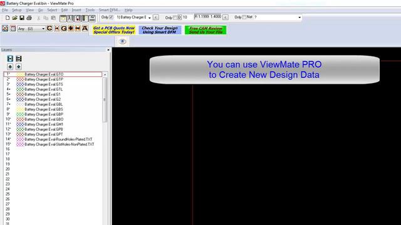The image size is (401, 225).
Task: Click the '<' button after coordinates field
Action: click(x=226, y=17)
